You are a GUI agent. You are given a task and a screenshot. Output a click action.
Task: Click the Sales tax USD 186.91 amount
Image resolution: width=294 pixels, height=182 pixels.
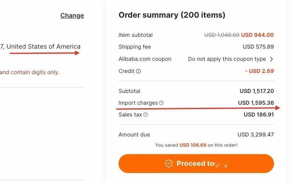tap(259, 115)
